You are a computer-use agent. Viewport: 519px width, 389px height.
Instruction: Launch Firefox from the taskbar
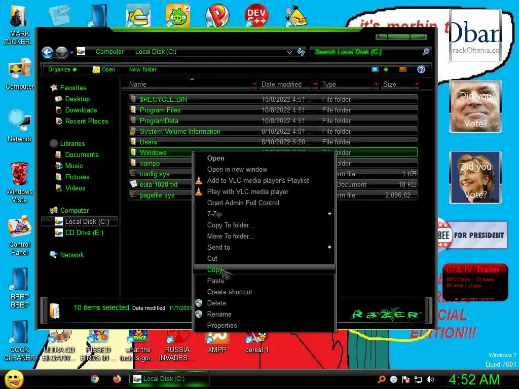click(117, 379)
